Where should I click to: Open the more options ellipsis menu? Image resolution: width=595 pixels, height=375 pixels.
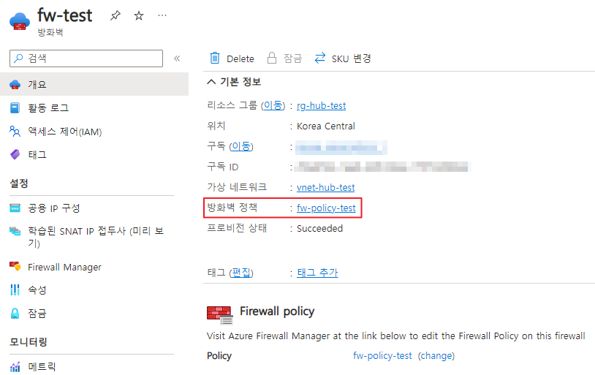[x=162, y=15]
